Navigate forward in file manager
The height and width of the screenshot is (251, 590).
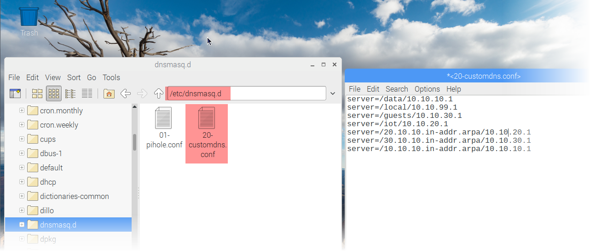click(x=142, y=93)
